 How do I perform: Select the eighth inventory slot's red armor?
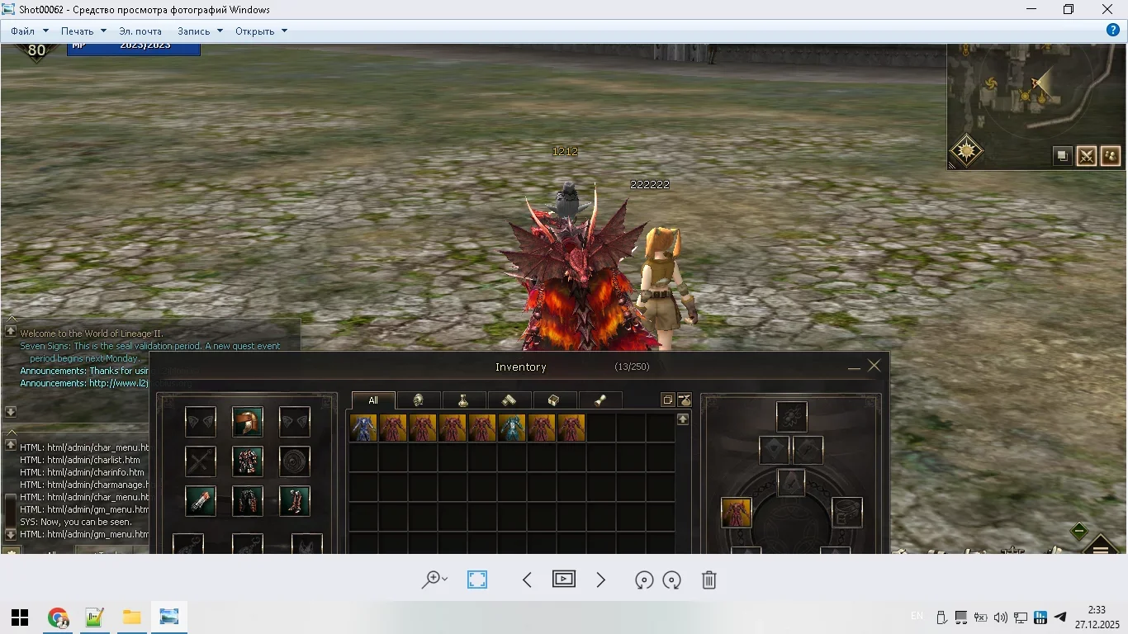(x=571, y=428)
